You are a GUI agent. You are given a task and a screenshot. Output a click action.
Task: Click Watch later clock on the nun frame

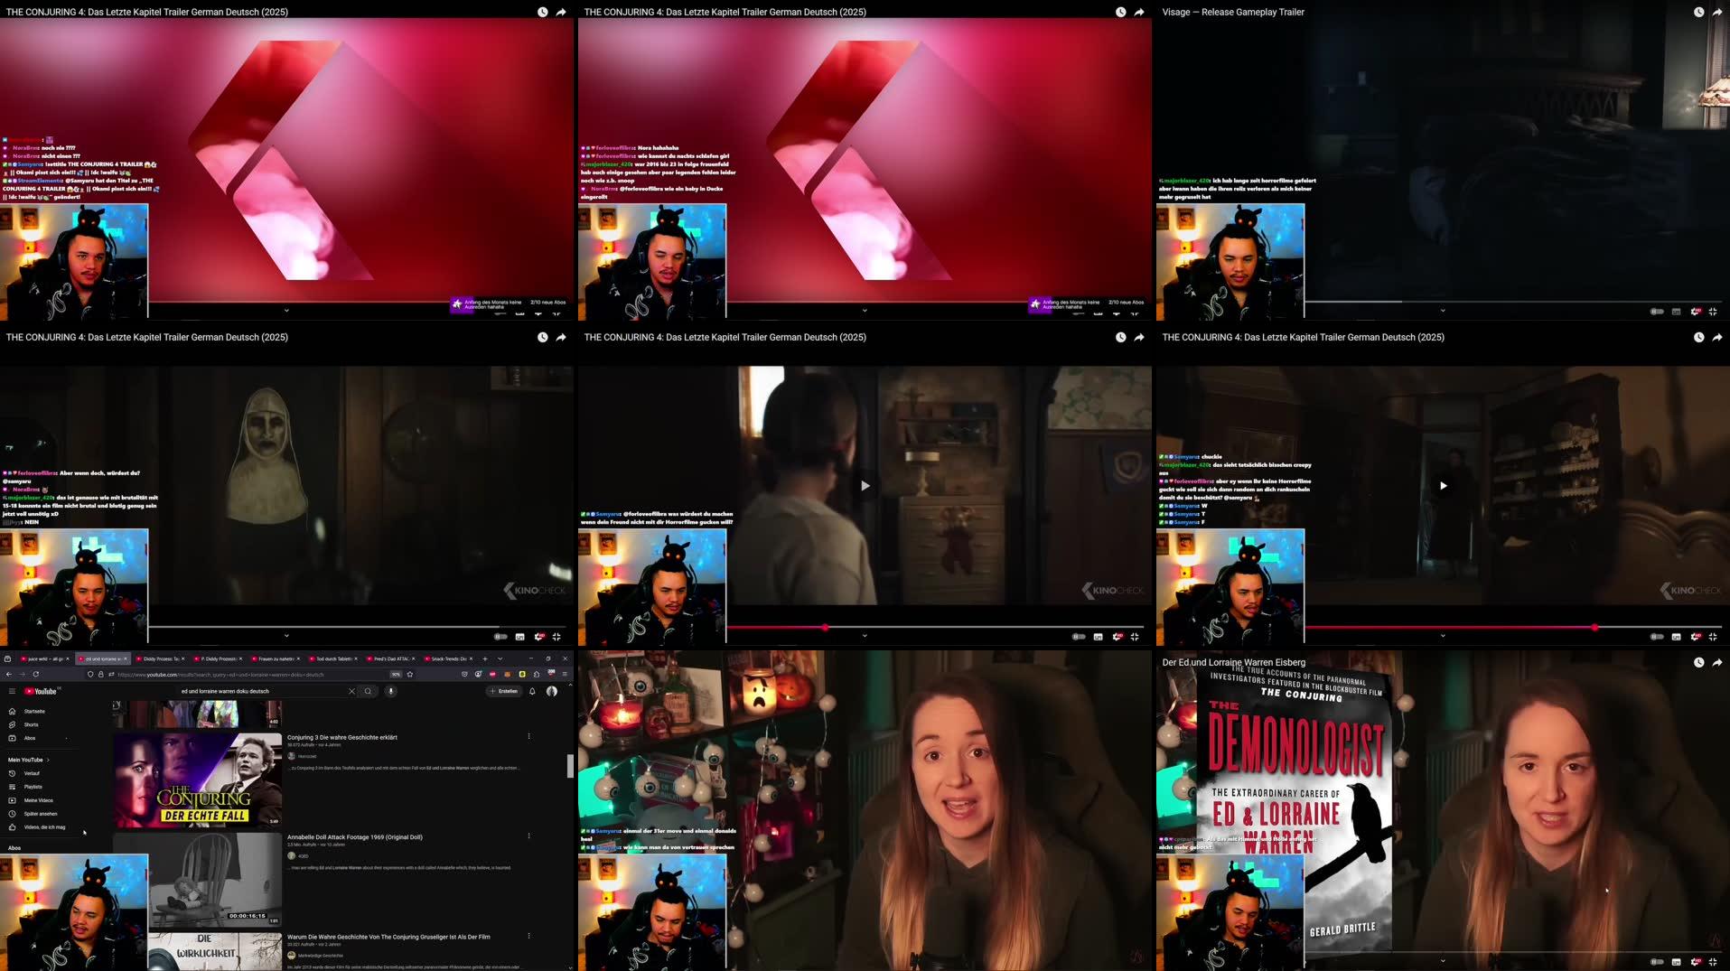point(542,337)
